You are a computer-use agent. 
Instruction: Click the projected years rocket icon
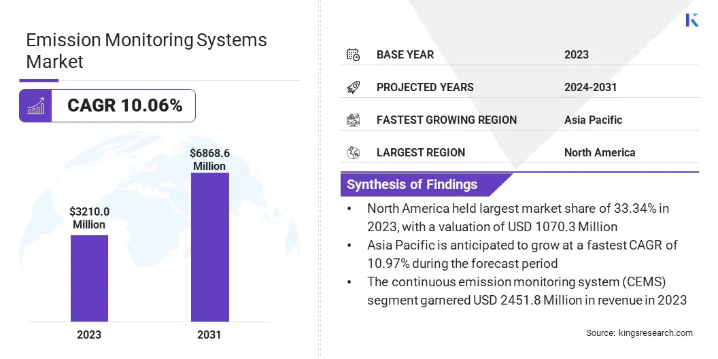pos(353,87)
